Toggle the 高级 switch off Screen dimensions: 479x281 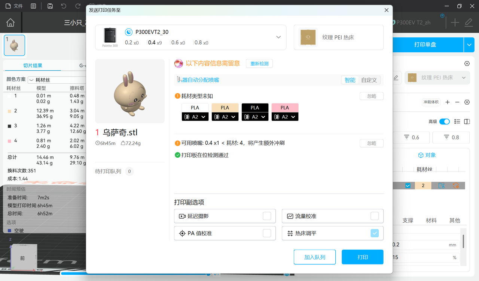tap(445, 121)
